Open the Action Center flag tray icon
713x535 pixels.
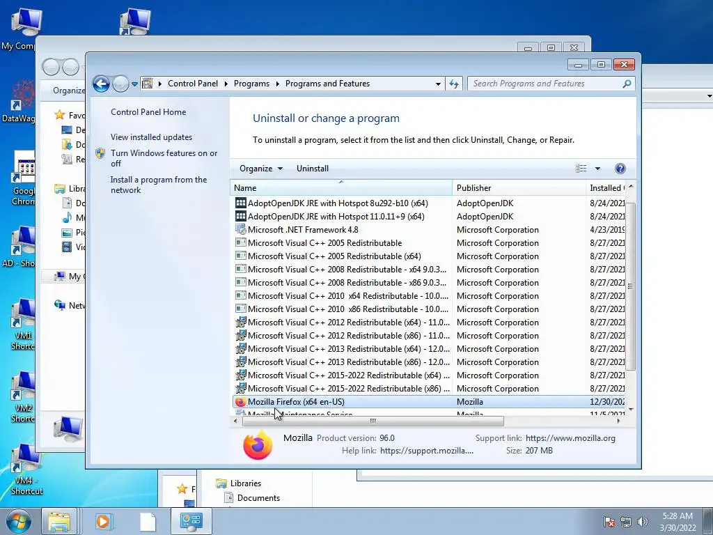(609, 522)
